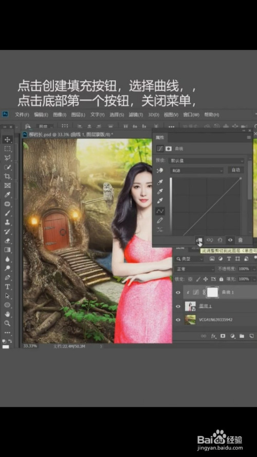Screen dimensions: 257x457
Task: Pick the gray point eyedropper in Curves
Action: [160, 192]
